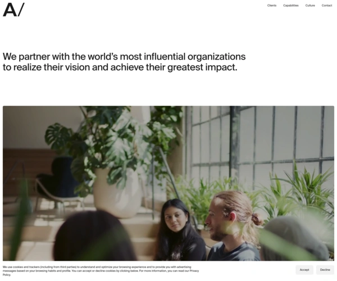This screenshot has width=337, height=281.
Task: Click the woman with dark hair in video
Action: pos(180,230)
